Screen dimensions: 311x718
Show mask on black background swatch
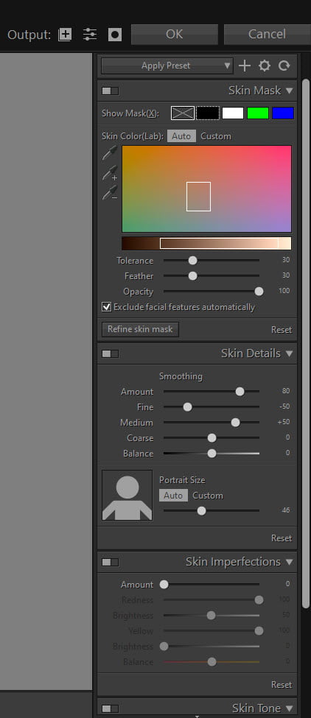tap(208, 113)
